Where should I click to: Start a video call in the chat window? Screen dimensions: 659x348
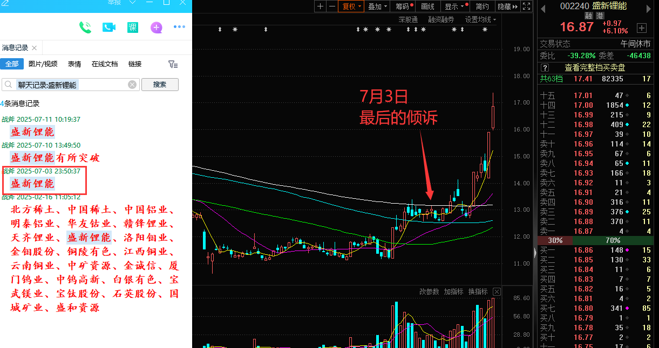[x=110, y=27]
